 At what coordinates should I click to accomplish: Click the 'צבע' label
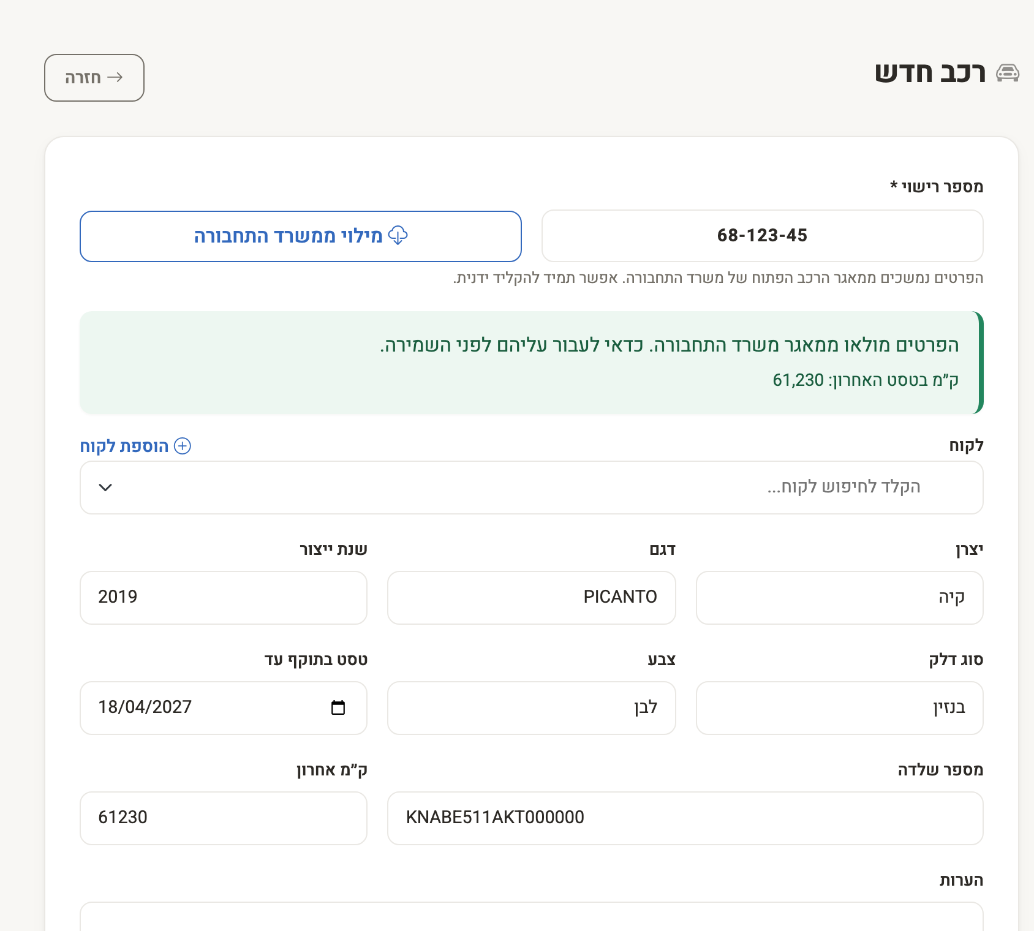pos(662,660)
